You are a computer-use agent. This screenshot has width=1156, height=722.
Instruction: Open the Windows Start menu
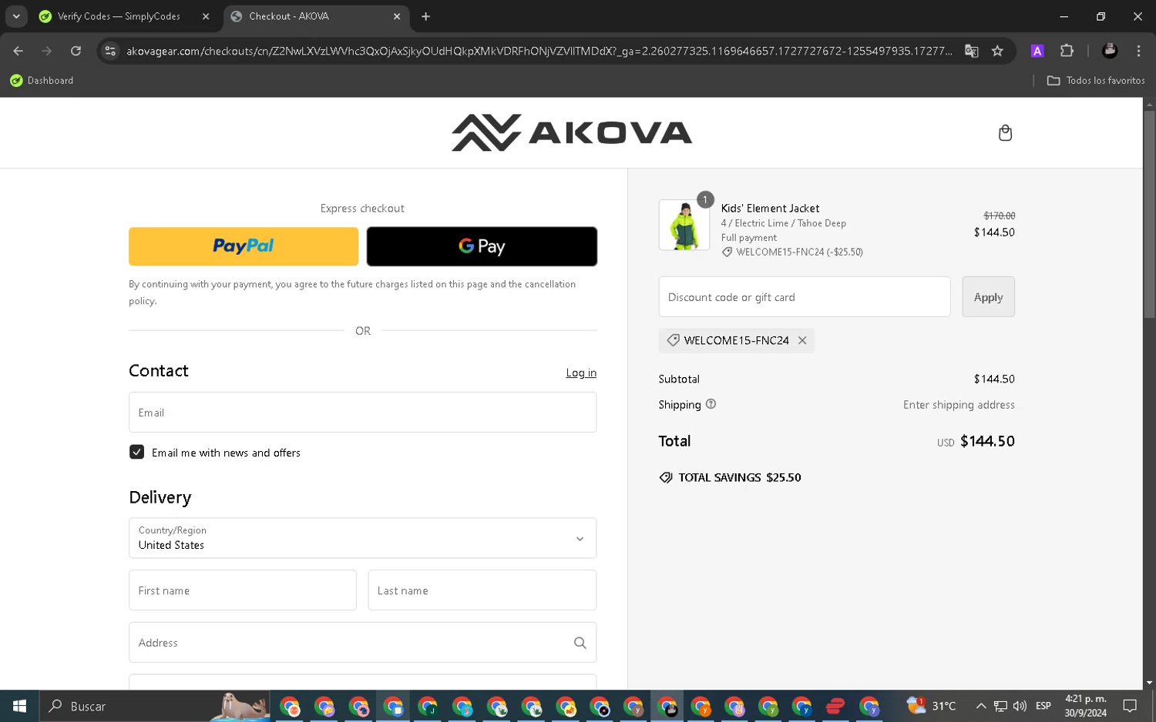pos(19,706)
